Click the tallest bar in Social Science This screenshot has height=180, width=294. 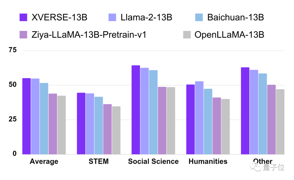136,110
